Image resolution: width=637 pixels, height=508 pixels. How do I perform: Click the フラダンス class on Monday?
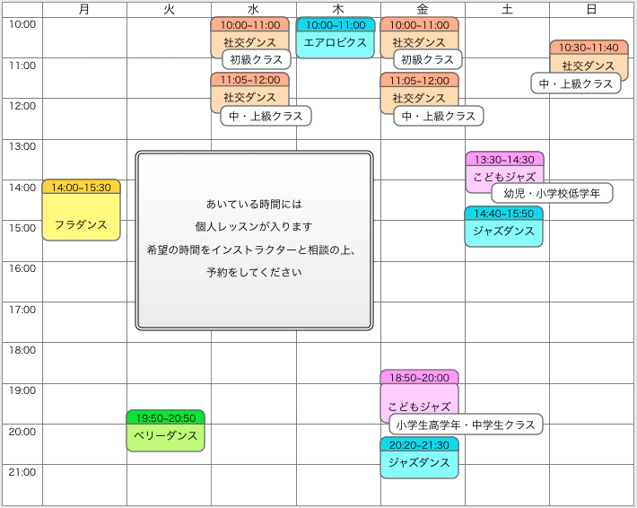[x=81, y=224]
